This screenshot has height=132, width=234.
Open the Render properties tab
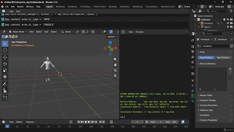[193, 47]
